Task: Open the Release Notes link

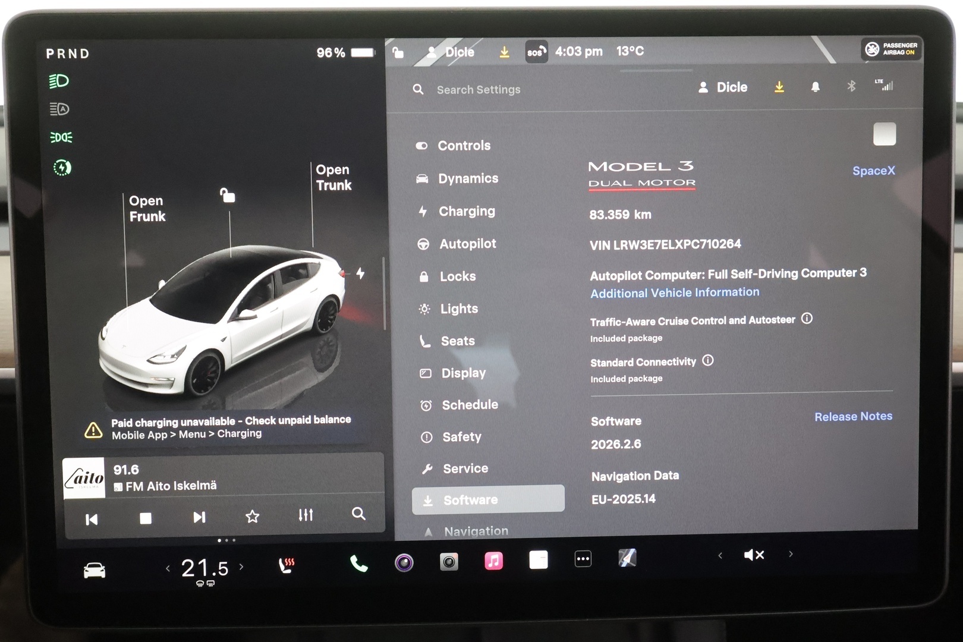Action: click(x=853, y=417)
